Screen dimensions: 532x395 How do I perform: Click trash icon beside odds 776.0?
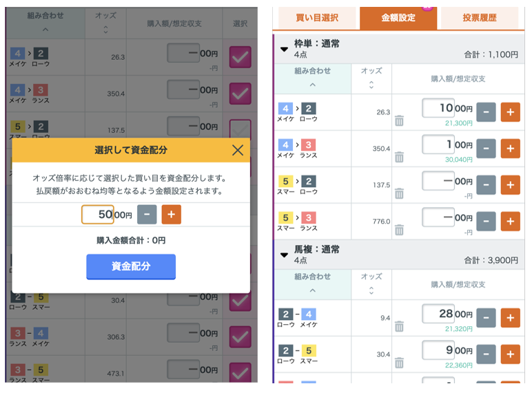click(x=399, y=230)
